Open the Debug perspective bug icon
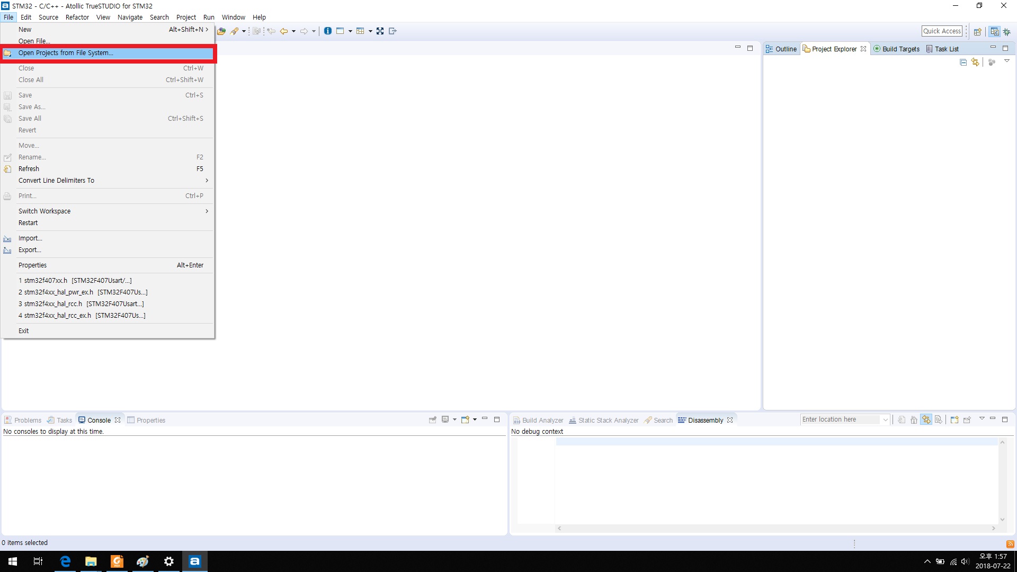1017x572 pixels. pos(1007,32)
